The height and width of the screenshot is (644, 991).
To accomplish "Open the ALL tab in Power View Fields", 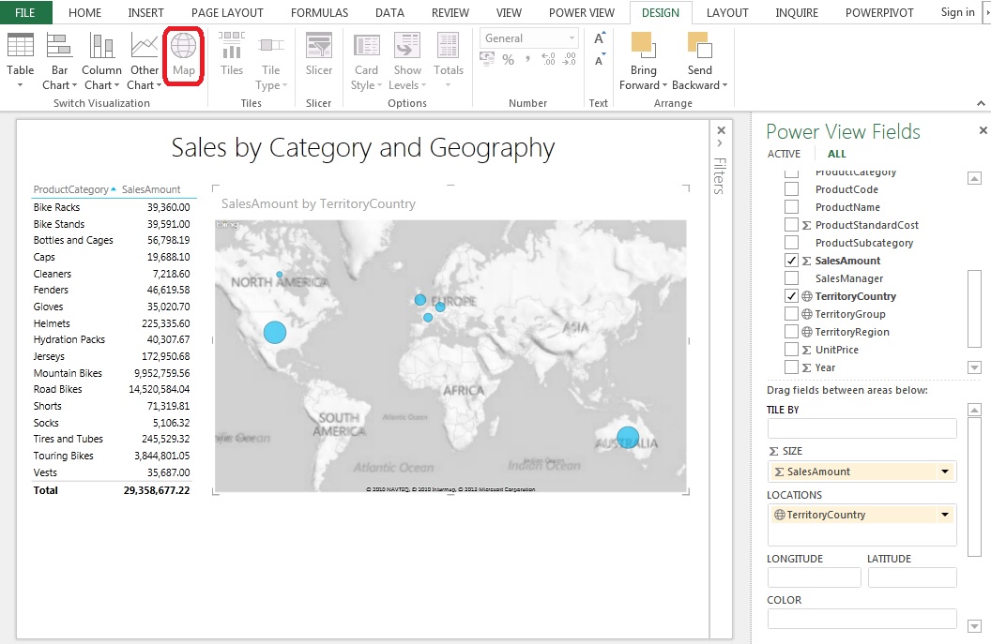I will (x=835, y=153).
